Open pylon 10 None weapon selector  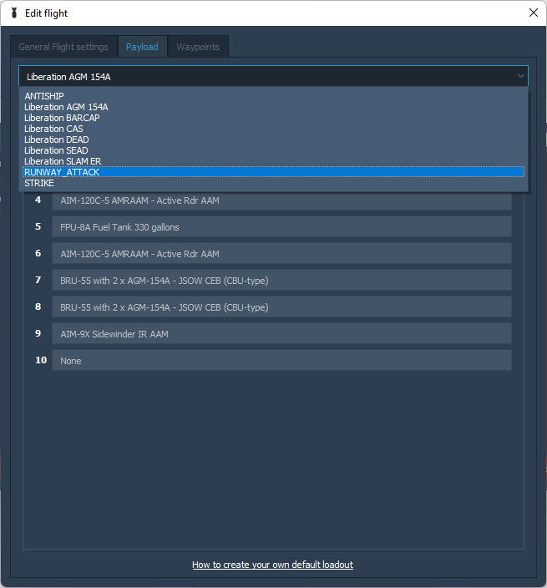[x=281, y=360]
